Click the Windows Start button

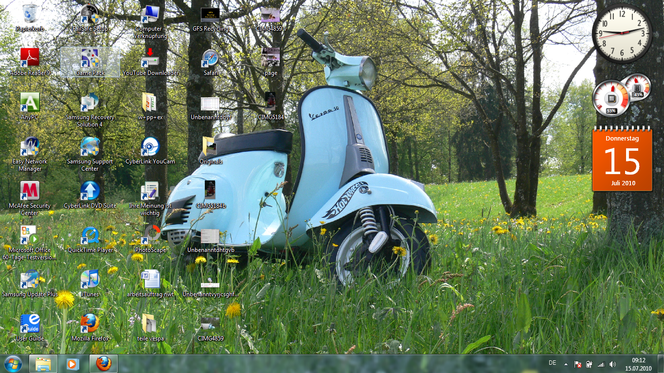pos(12,364)
